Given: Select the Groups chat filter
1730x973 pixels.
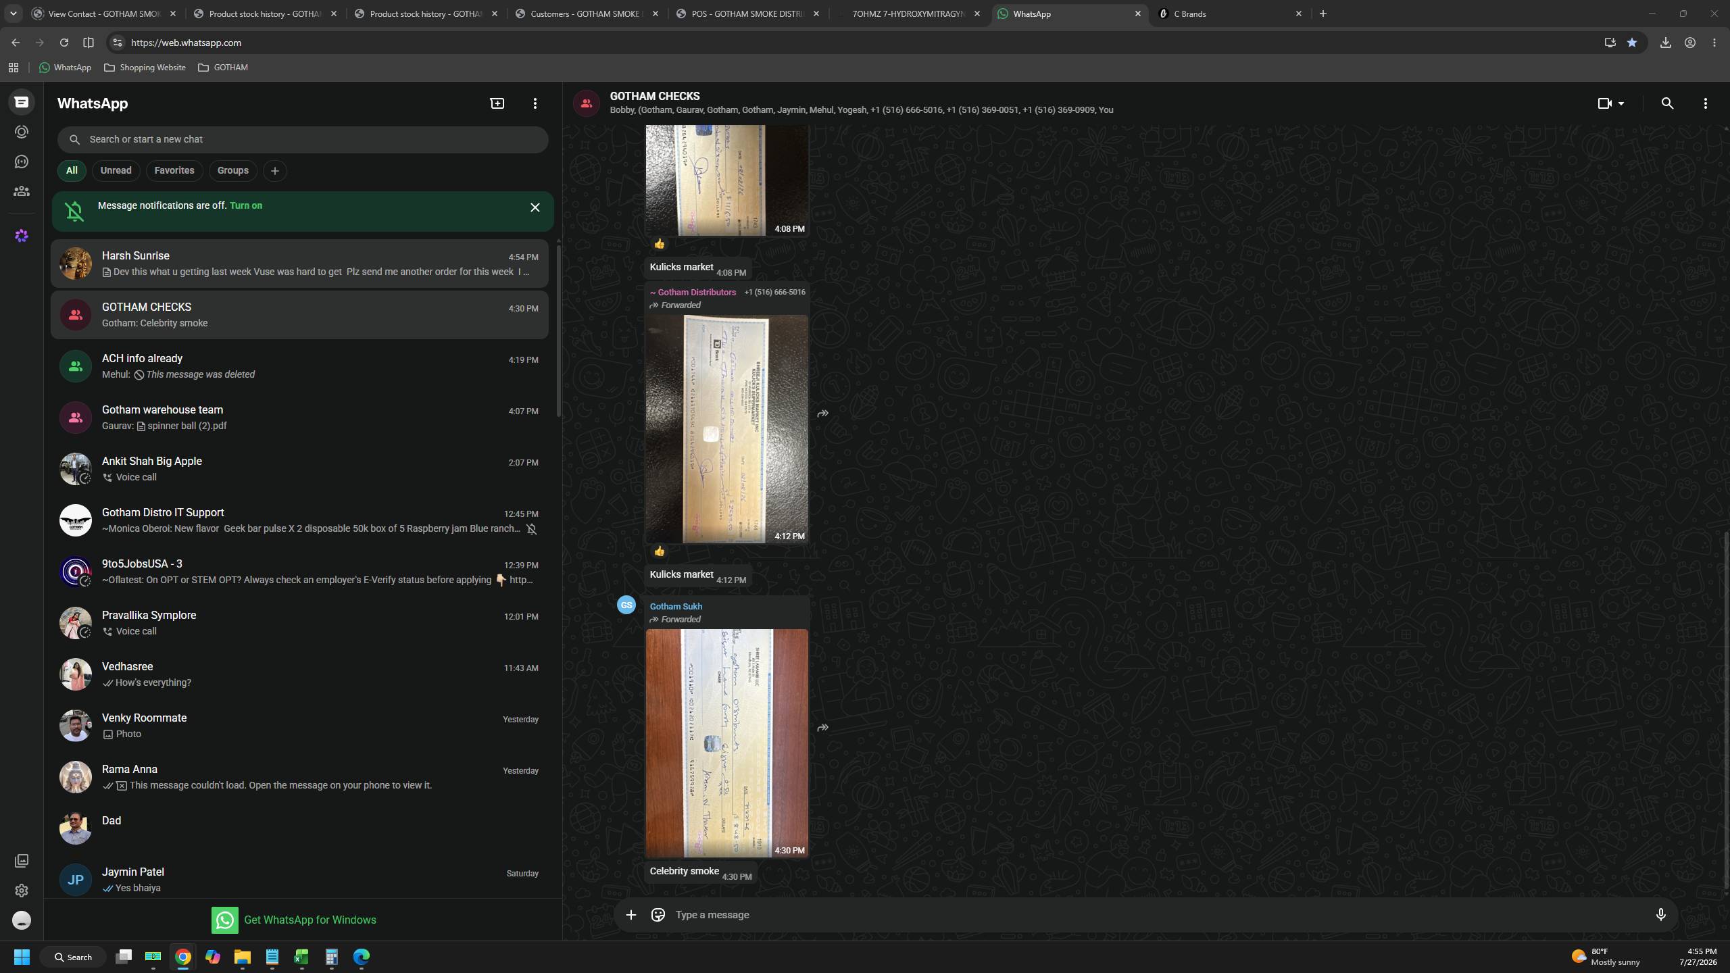Looking at the screenshot, I should [233, 170].
